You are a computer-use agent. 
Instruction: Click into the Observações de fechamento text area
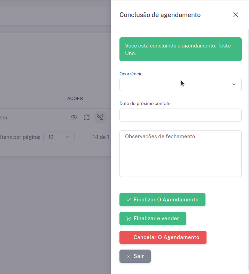point(180,154)
